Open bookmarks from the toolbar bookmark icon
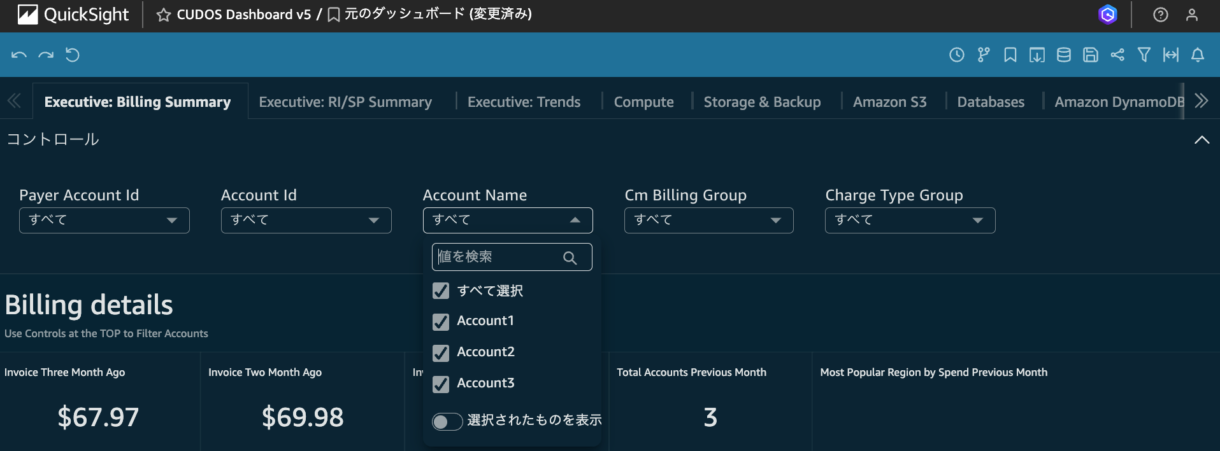Screen dimensions: 1220x451 (x=1010, y=55)
